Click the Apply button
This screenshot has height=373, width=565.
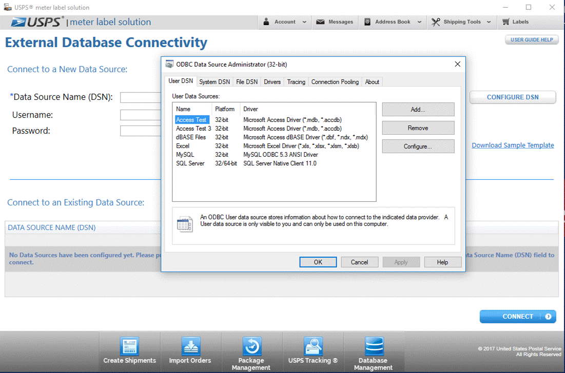(x=401, y=262)
